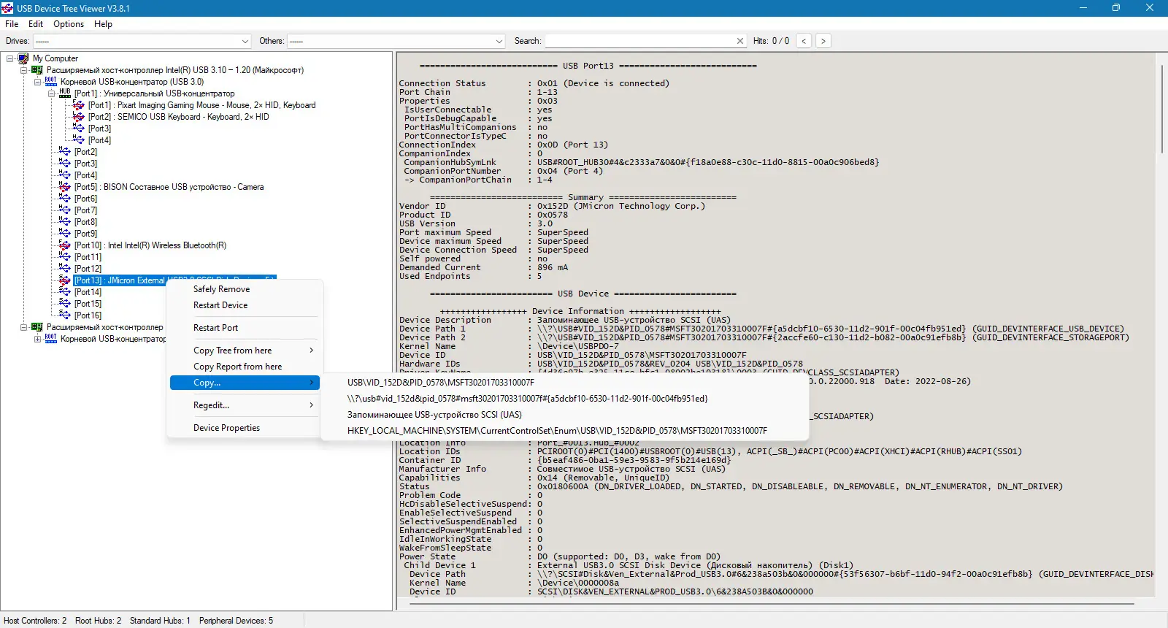
Task: Go to next search hit
Action: [x=823, y=41]
